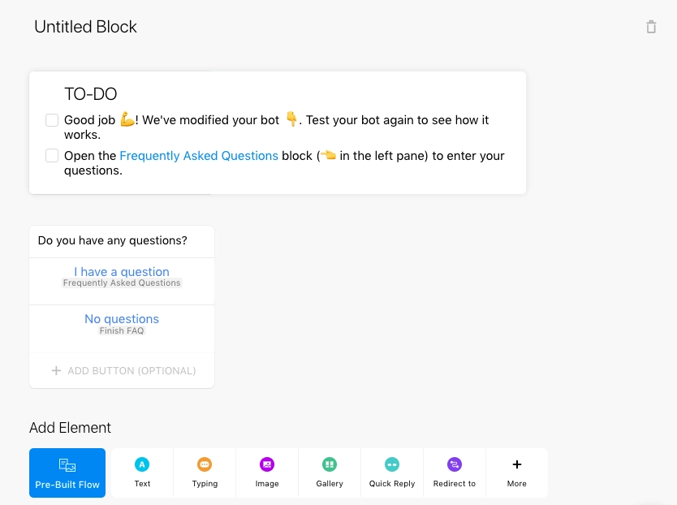This screenshot has height=505, width=677.
Task: Add a Pre-Built Flow element
Action: (x=67, y=473)
